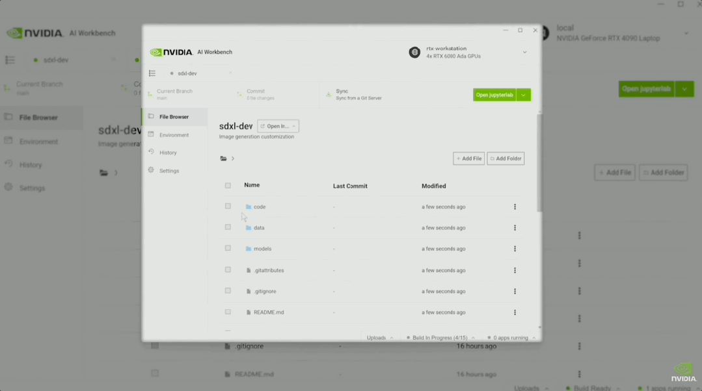Click Sync from a Git Server

pyautogui.click(x=358, y=98)
